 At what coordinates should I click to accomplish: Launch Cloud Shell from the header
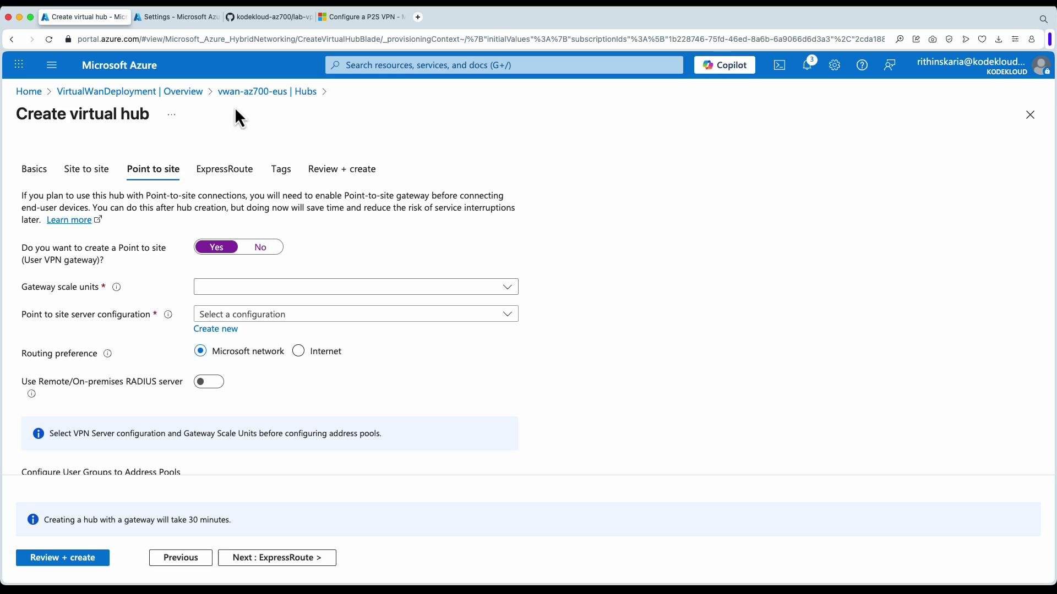(x=780, y=65)
